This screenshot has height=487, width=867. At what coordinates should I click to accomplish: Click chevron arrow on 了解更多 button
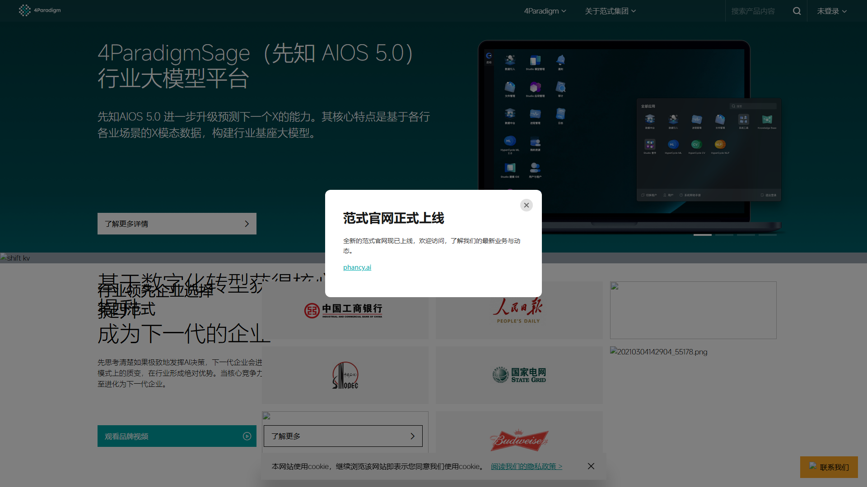[x=412, y=436]
